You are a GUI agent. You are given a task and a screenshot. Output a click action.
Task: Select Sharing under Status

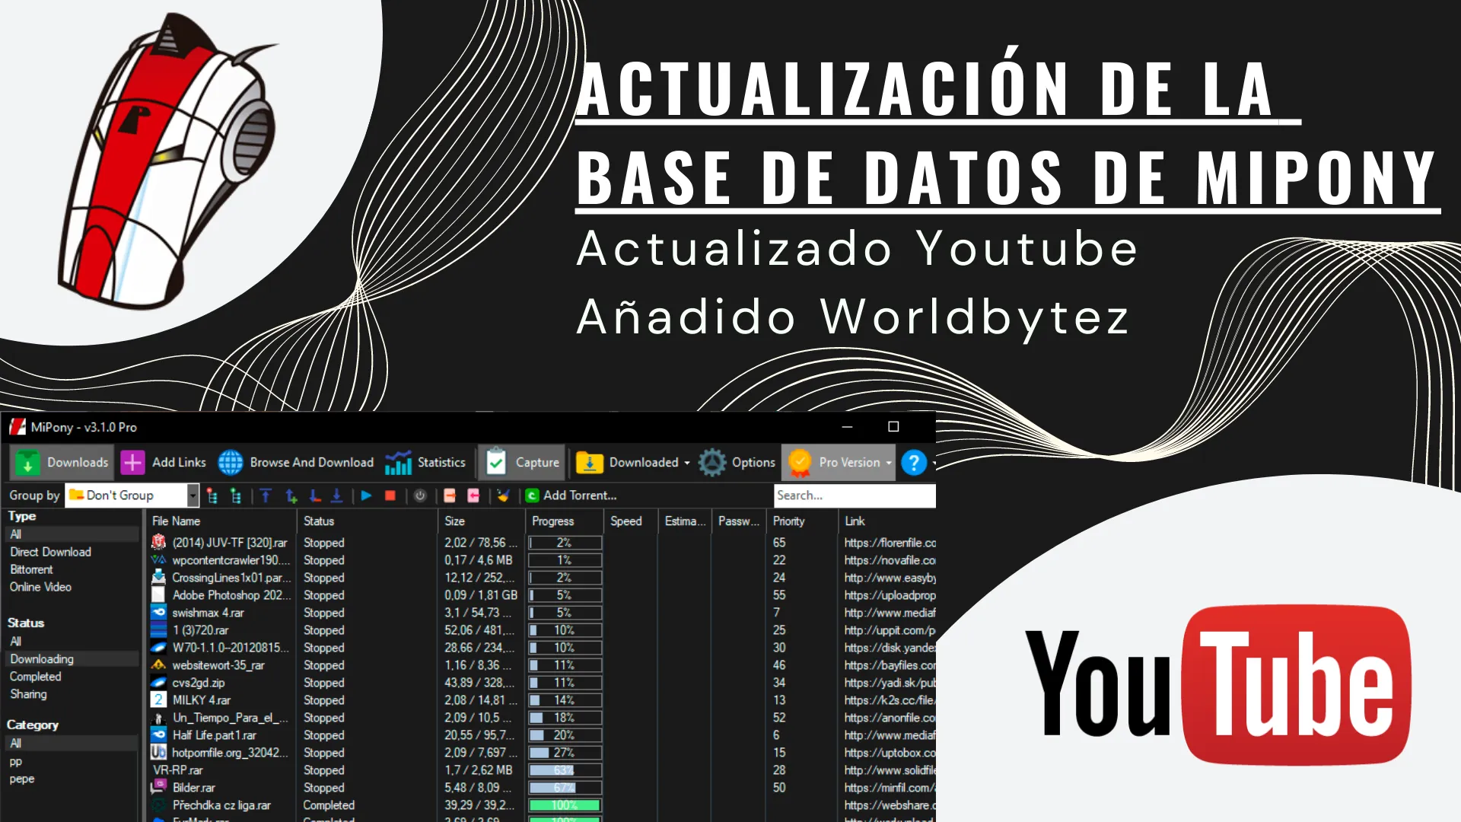[28, 694]
